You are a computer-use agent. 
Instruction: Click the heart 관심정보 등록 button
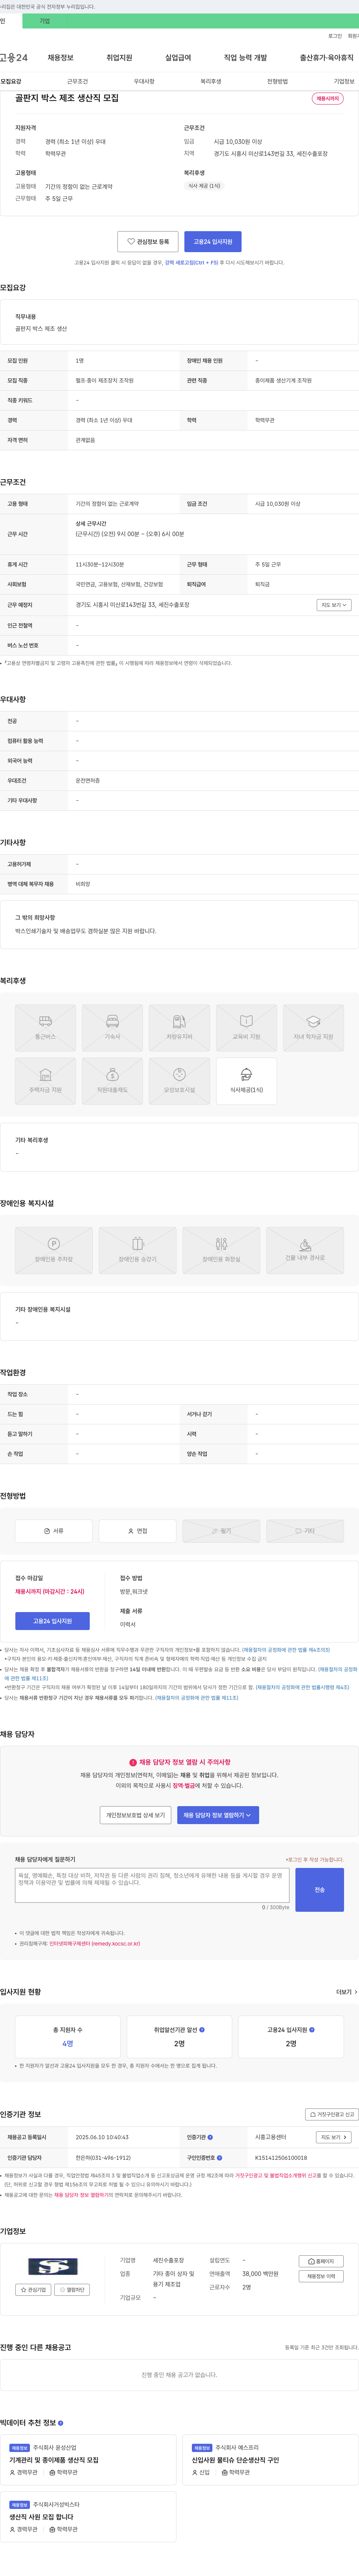[x=148, y=242]
